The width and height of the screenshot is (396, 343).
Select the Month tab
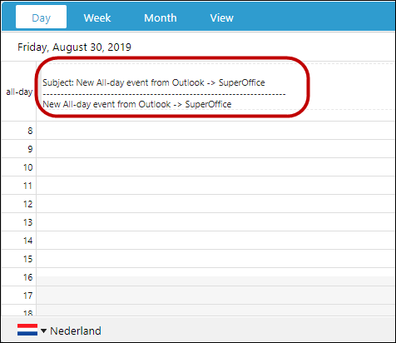point(161,18)
